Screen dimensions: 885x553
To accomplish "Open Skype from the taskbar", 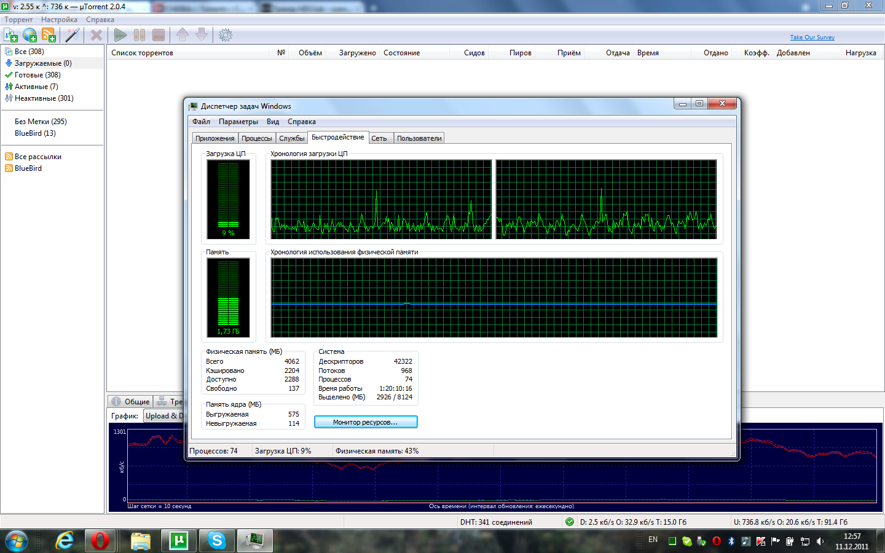I will point(217,541).
